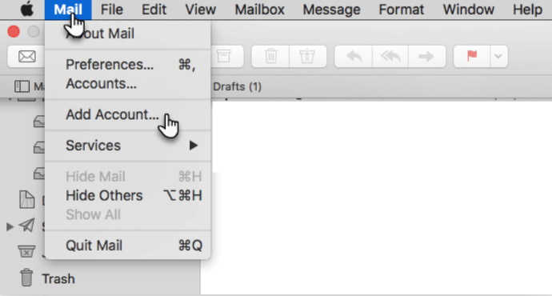Toggle the Mailboxes sidebar button

tap(22, 86)
